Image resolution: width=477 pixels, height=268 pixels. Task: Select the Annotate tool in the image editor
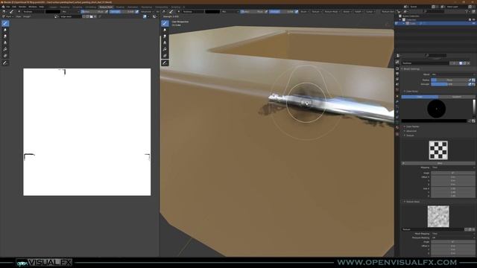[x=5, y=63]
